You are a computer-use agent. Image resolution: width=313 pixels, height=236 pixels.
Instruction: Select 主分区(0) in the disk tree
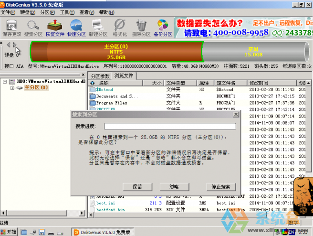tap(36, 87)
